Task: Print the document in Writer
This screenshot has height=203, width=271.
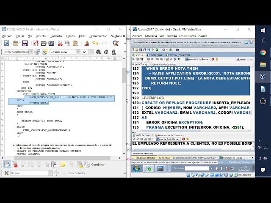Action: point(44,43)
